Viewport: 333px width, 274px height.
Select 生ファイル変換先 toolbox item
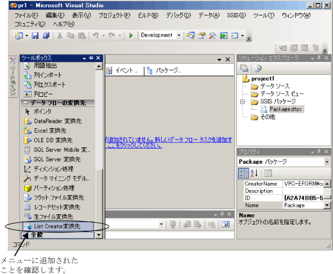[58, 217]
